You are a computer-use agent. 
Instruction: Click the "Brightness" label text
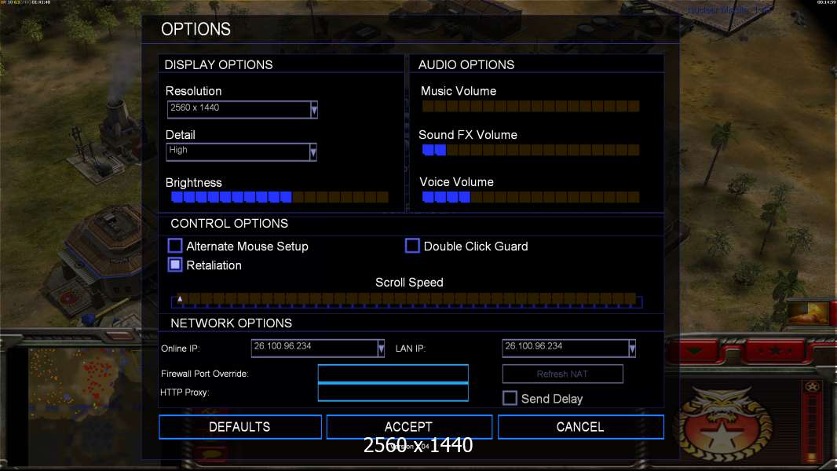(x=193, y=182)
